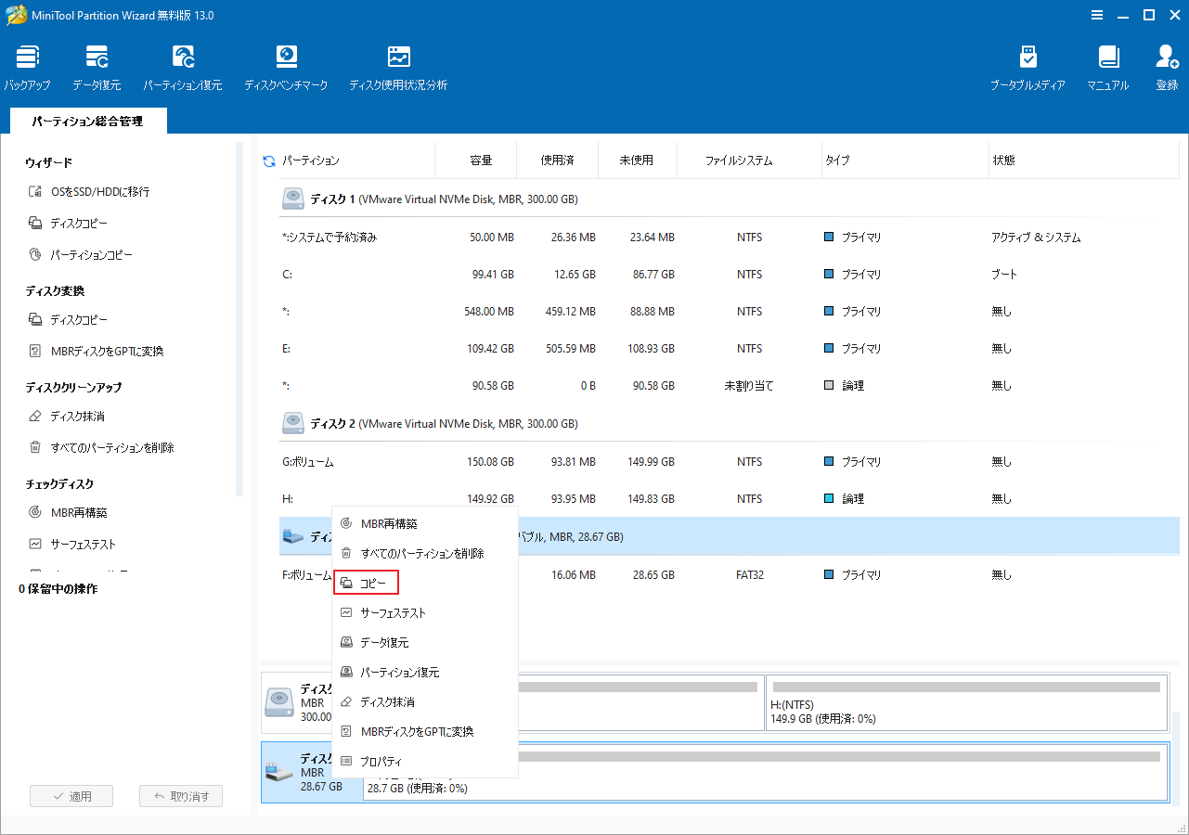Click the 取り消す undo button
1189x835 pixels.
[181, 795]
